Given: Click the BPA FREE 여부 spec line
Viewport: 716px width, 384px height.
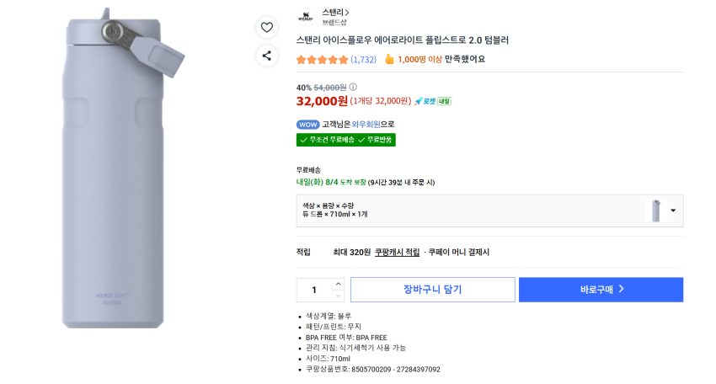Looking at the screenshot, I should pyautogui.click(x=346, y=338).
